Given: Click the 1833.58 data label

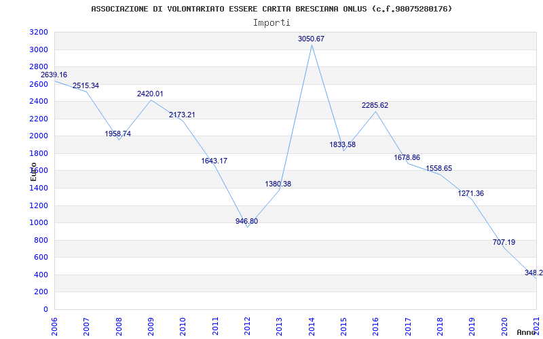Looking at the screenshot, I should pos(343,144).
